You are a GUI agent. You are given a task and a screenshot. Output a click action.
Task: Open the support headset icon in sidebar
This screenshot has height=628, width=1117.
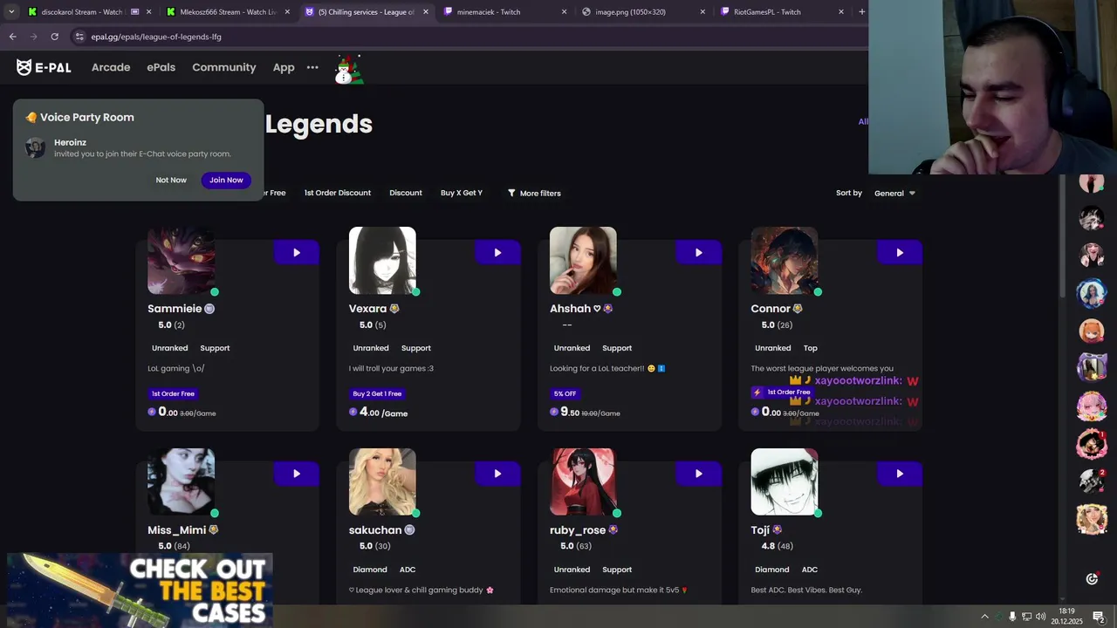click(1092, 578)
